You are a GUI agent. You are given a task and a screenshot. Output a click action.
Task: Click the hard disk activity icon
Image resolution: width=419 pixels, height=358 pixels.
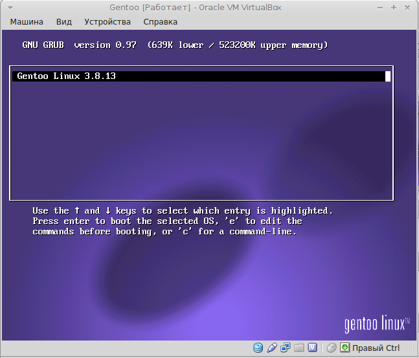pos(258,348)
